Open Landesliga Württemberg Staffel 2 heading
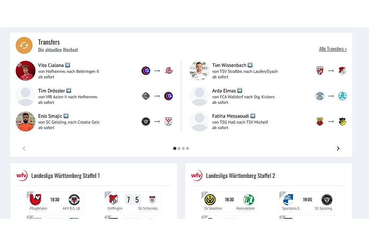Image resolution: width=369 pixels, height=246 pixels. click(241, 176)
